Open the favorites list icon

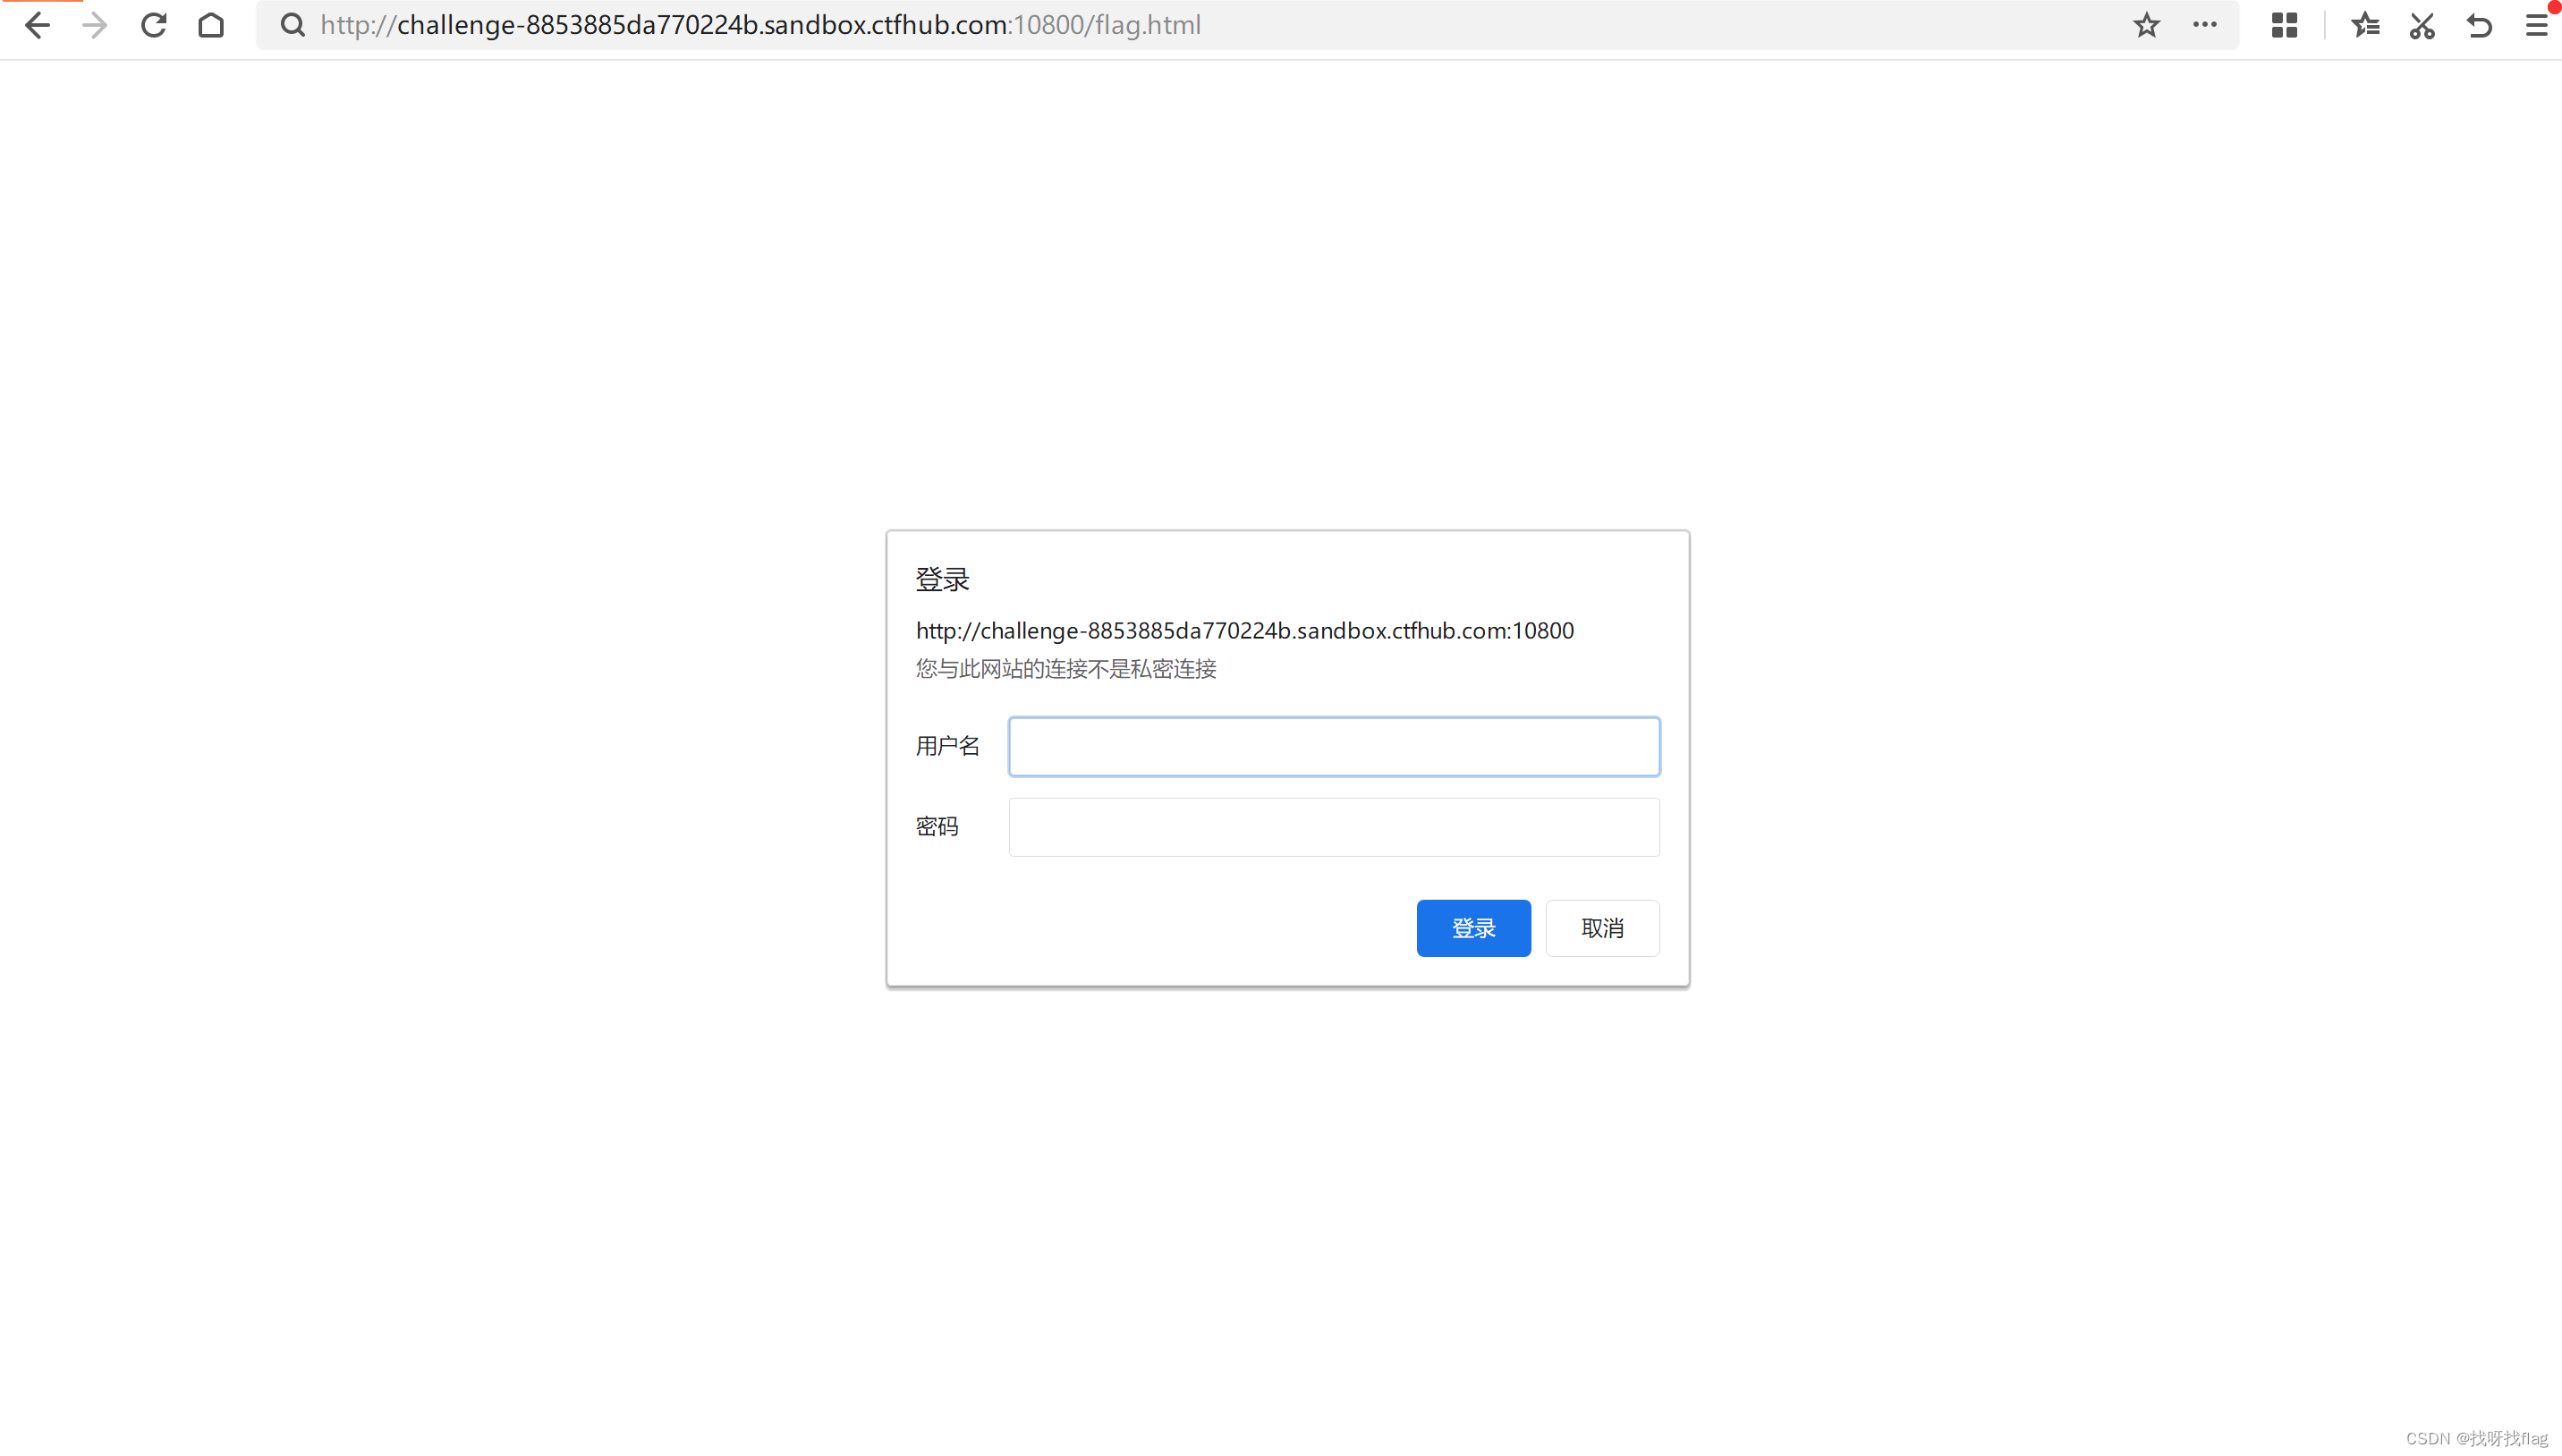[x=2365, y=25]
